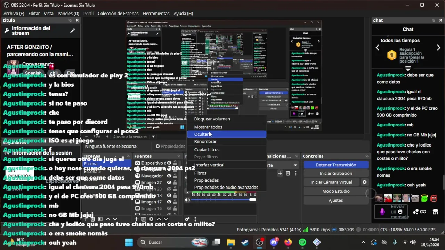Open the Vista menu
The image size is (445, 250).
[x=49, y=14]
